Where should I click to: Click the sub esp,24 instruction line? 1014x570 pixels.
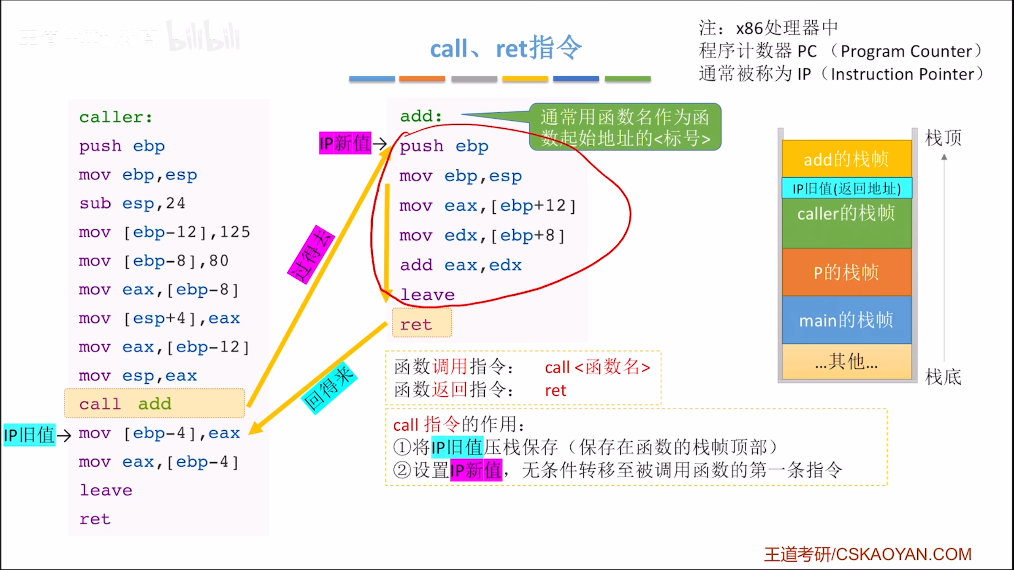(x=132, y=203)
